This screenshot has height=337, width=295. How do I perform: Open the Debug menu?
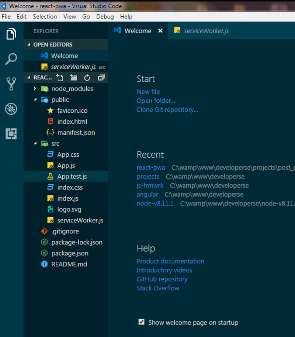pos(105,17)
